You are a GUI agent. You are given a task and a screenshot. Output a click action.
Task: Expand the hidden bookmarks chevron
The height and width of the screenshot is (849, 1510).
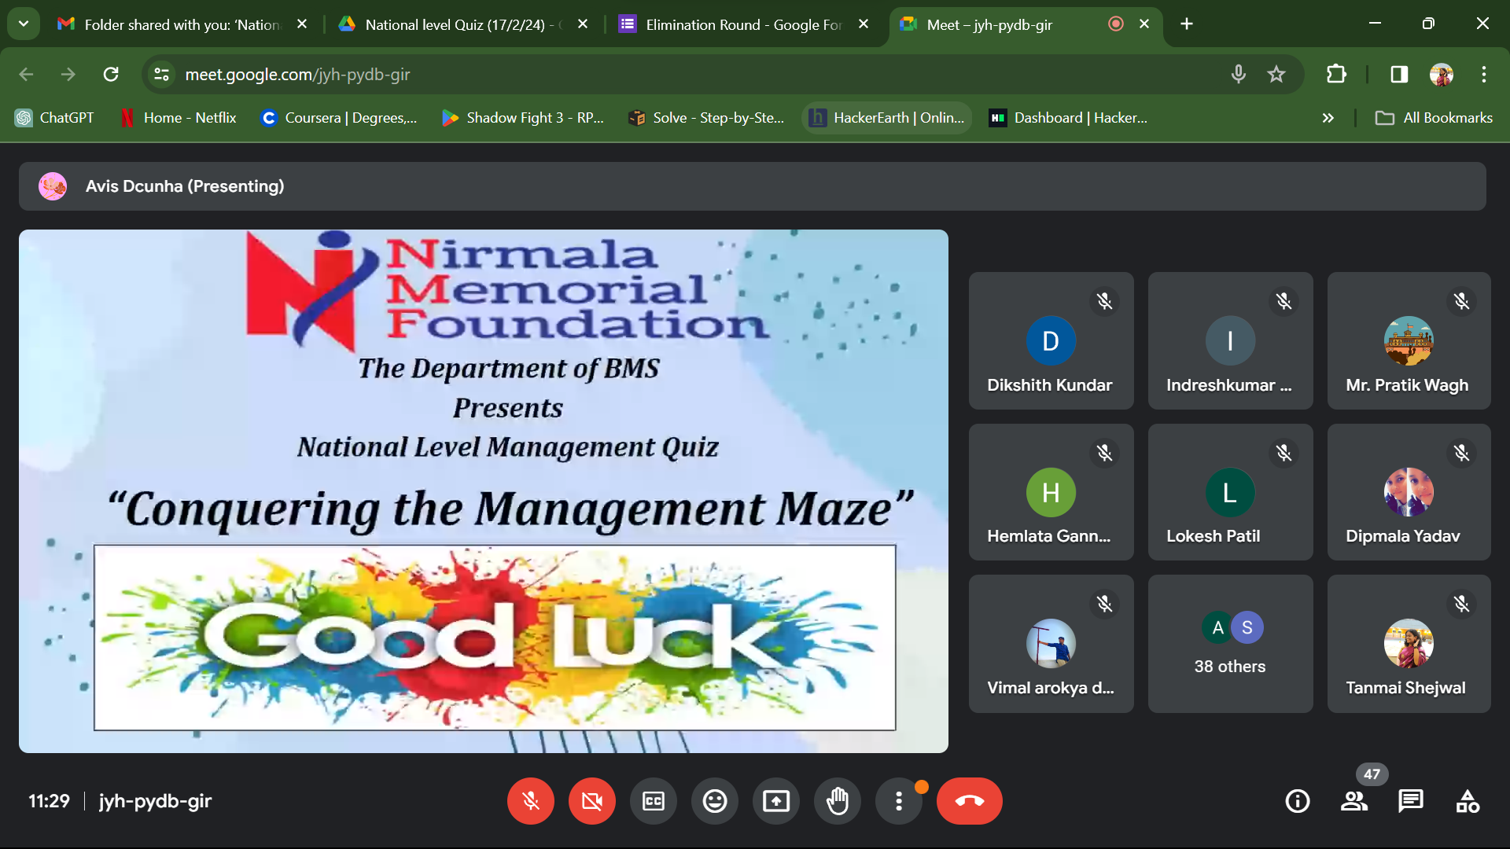(1328, 118)
